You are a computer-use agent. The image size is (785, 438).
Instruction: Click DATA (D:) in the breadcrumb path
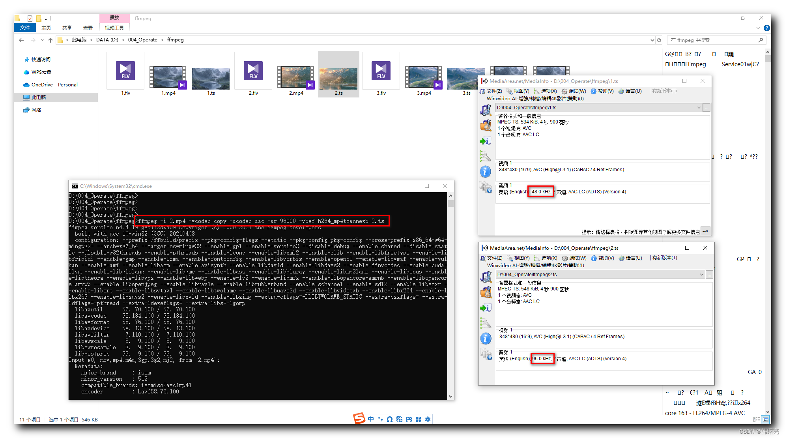[x=107, y=40]
